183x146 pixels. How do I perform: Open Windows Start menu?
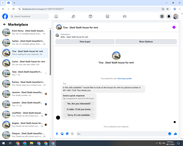pyautogui.click(x=3, y=143)
